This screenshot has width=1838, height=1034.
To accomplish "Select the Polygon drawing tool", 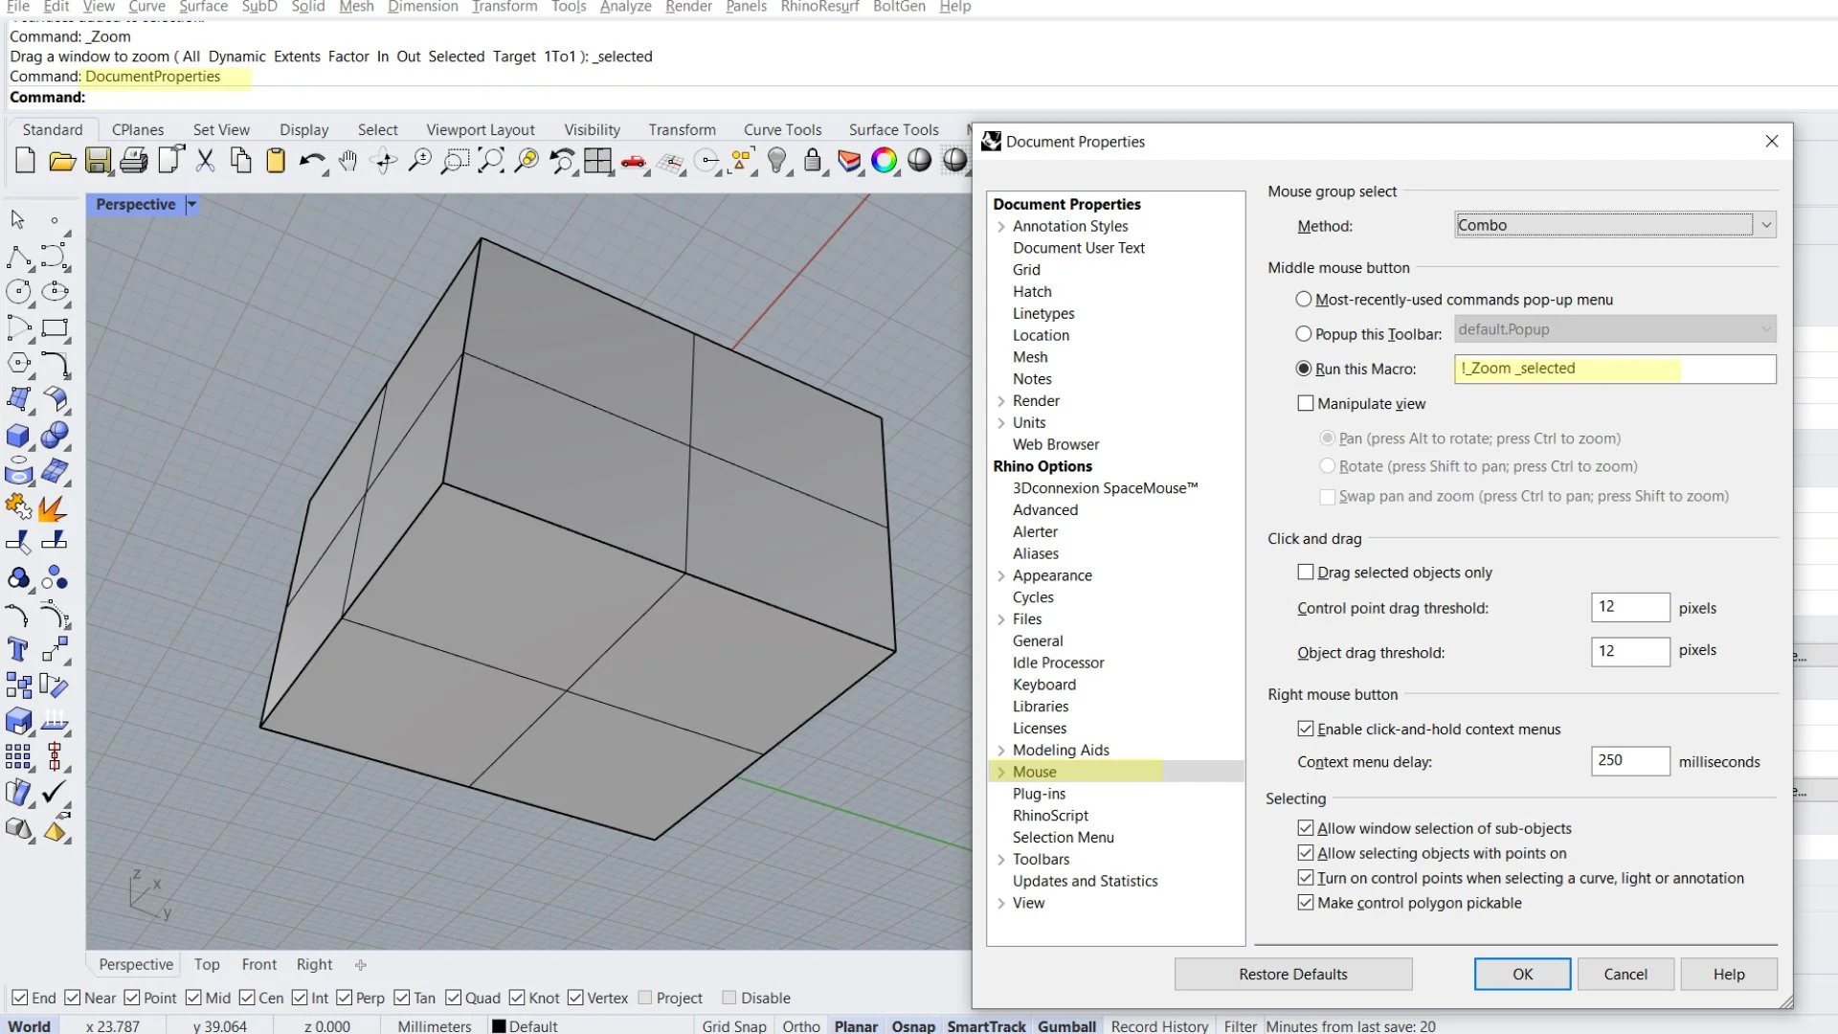I will 18,363.
